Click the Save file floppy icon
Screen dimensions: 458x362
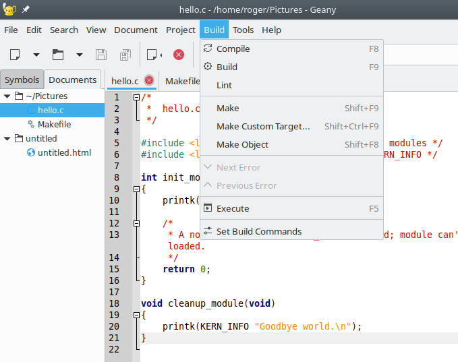point(101,55)
